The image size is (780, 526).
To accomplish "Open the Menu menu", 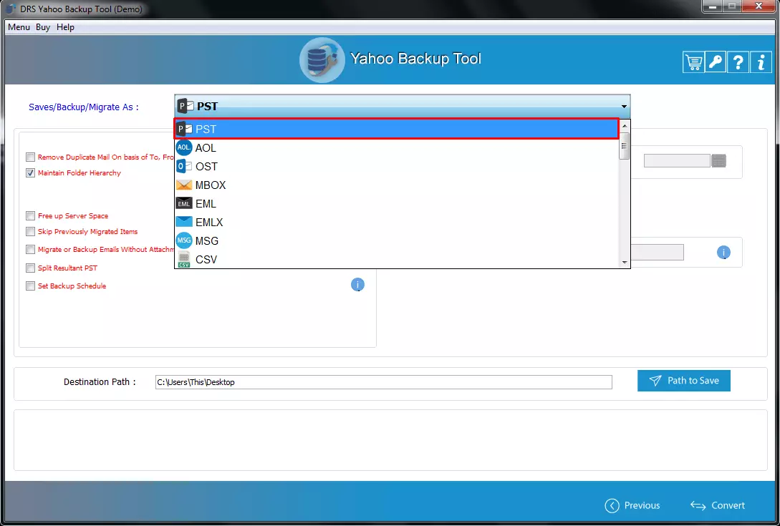I will click(19, 27).
